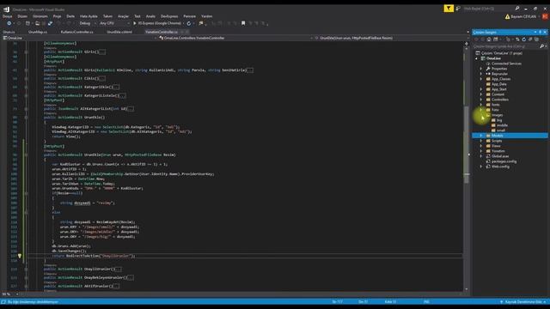Open the Hata Ayıkla menu
The height and width of the screenshot is (309, 550).
coord(89,16)
